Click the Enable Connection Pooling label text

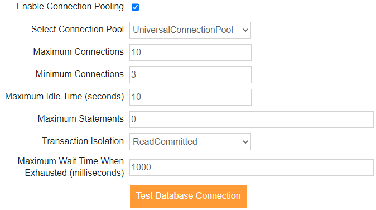70,7
